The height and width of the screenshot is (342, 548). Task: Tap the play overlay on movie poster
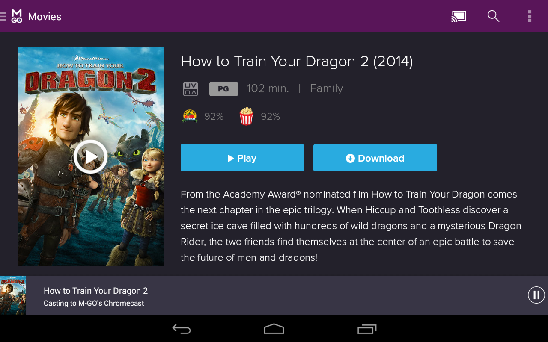(90, 157)
